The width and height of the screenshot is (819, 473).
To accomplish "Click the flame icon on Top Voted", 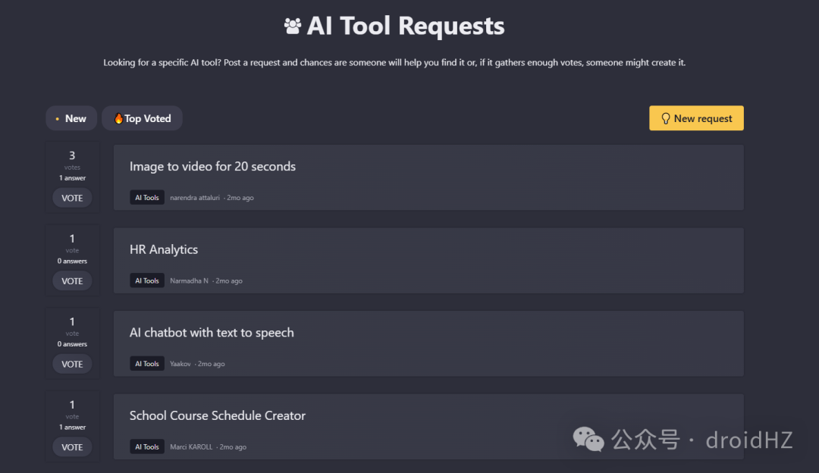I will click(118, 118).
